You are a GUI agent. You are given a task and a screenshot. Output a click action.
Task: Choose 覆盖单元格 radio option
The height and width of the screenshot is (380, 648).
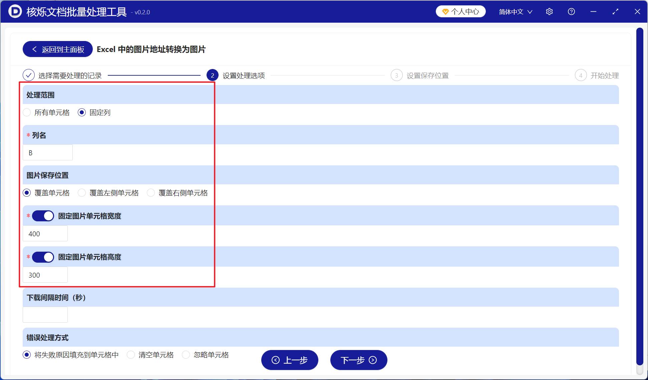(x=46, y=193)
